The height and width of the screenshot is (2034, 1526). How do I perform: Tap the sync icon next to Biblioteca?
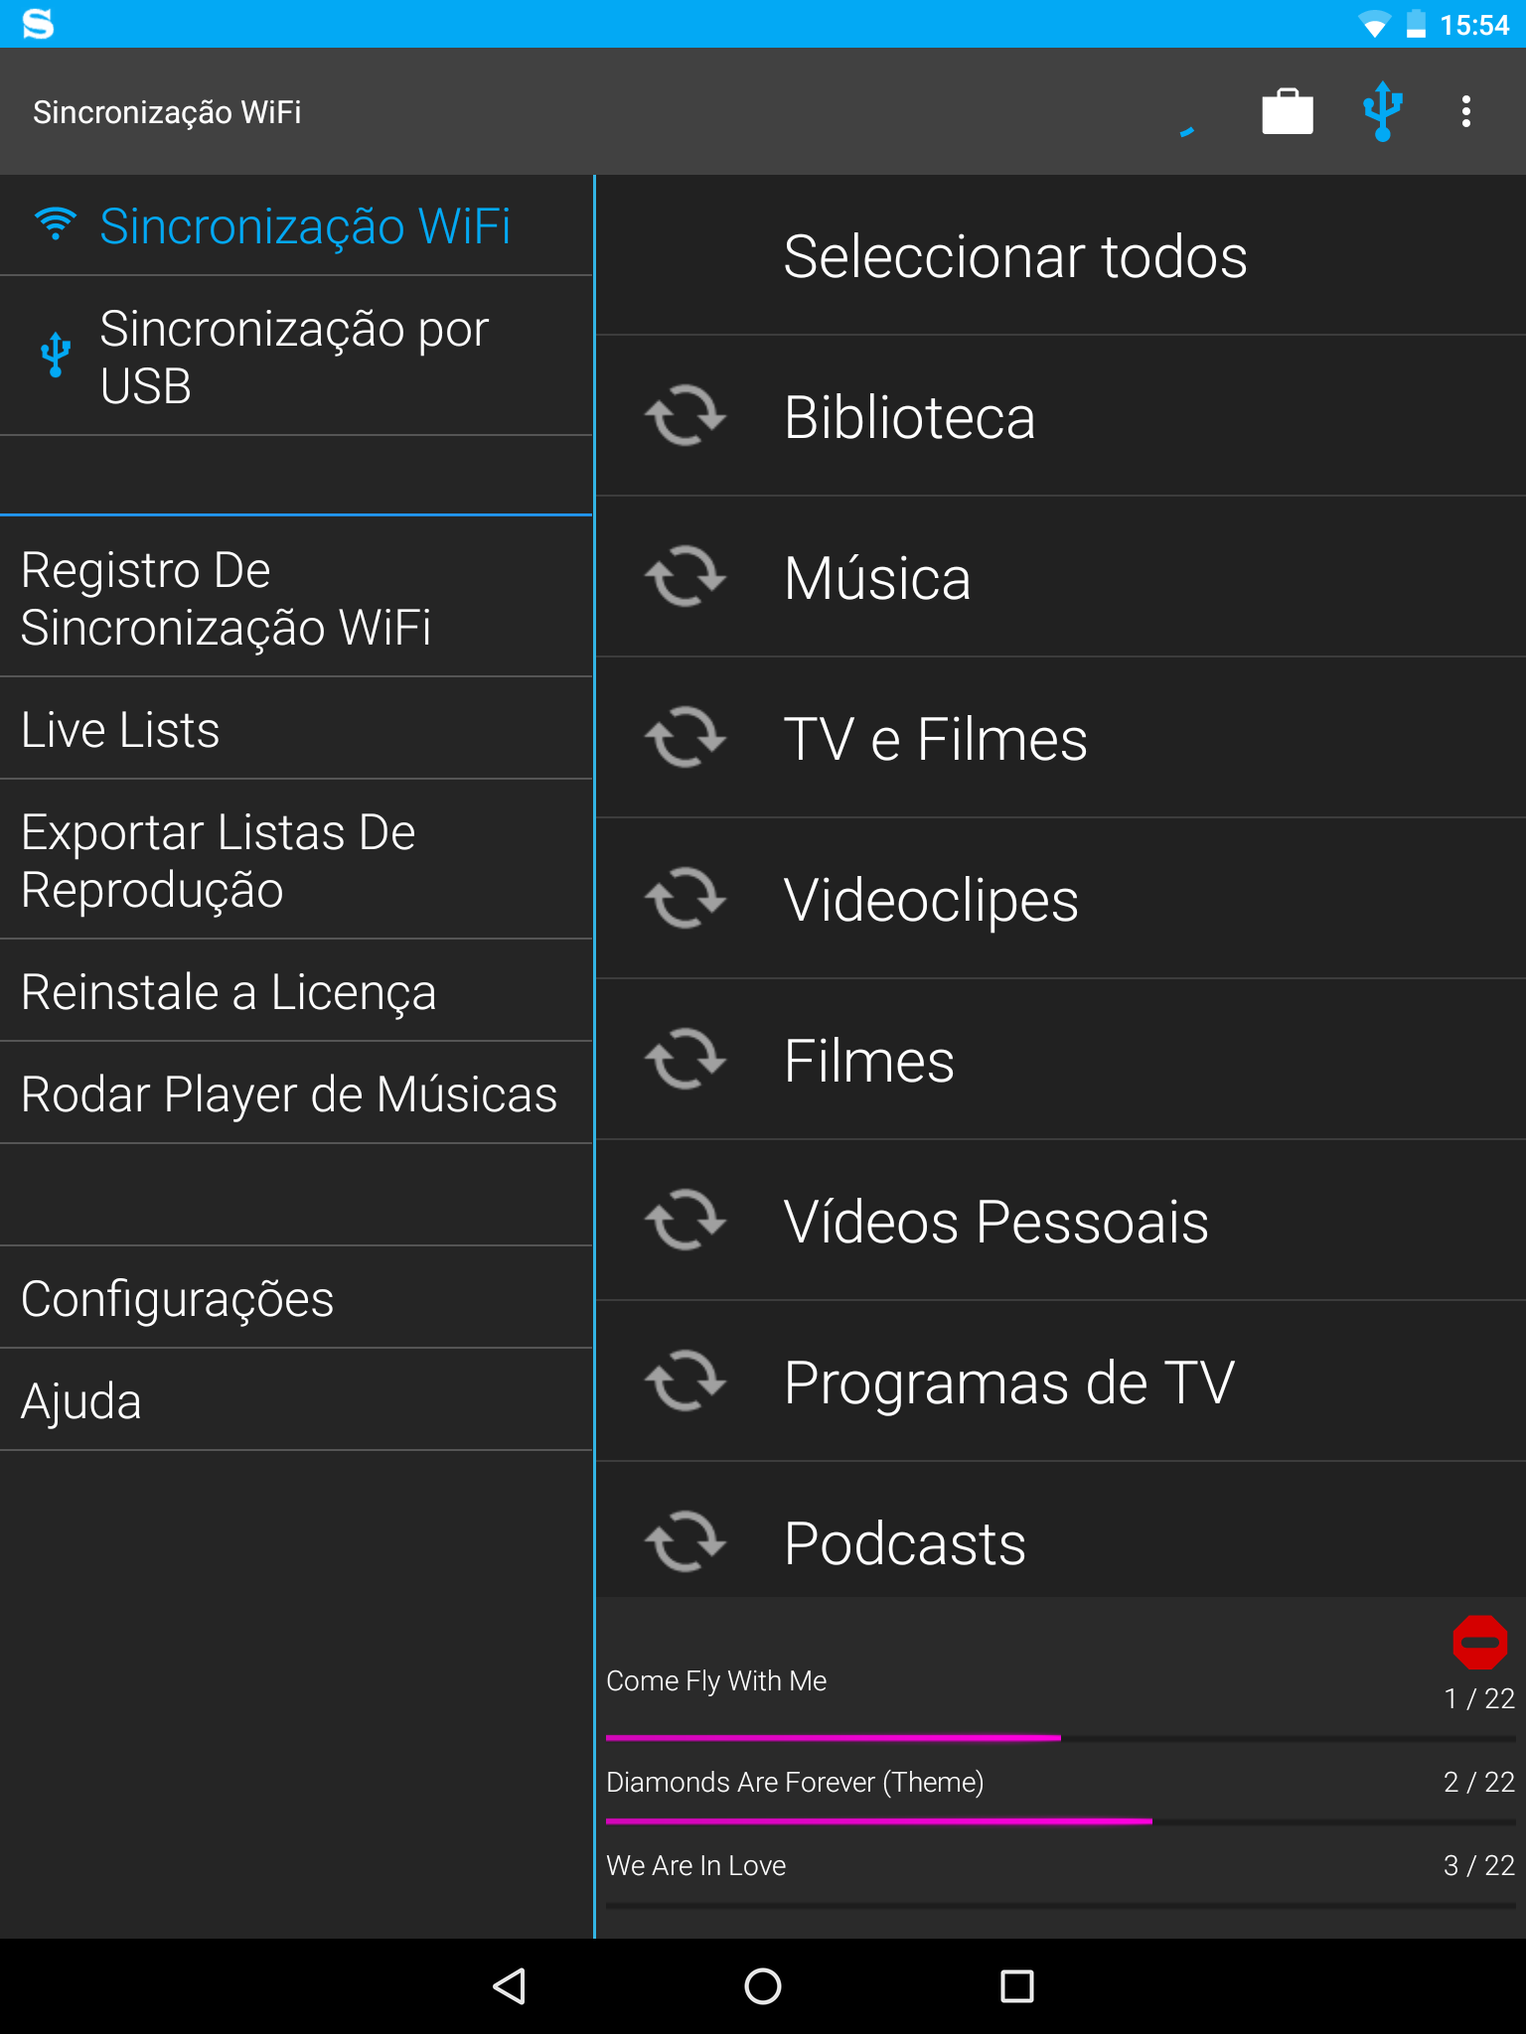(686, 415)
